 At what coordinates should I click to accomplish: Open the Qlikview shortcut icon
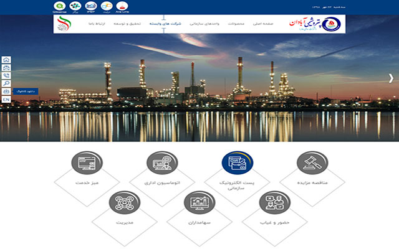click(x=60, y=6)
